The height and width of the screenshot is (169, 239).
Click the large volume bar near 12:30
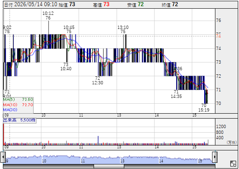pos(98,140)
